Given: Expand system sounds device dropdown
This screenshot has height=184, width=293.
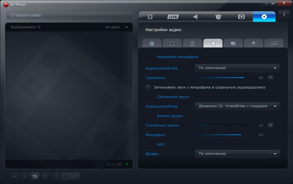Looking at the screenshot, I should pos(275,106).
